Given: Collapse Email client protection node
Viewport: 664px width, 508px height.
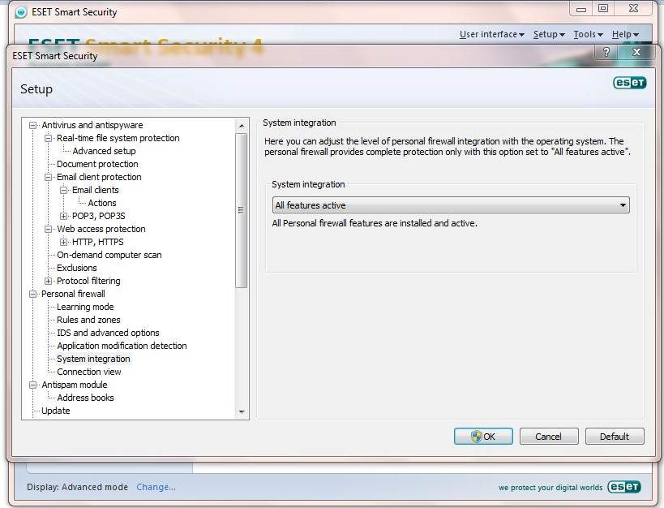Looking at the screenshot, I should point(49,177).
